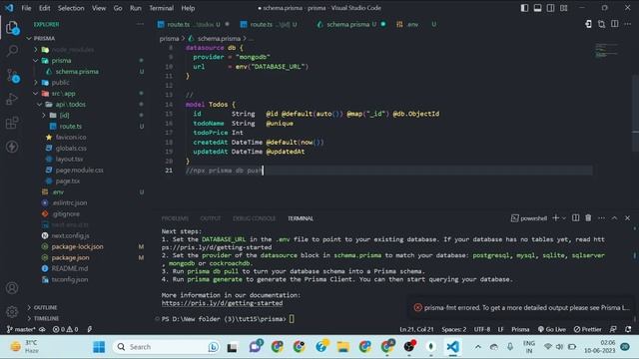Open README.md in explorer
The image size is (639, 359).
point(69,268)
